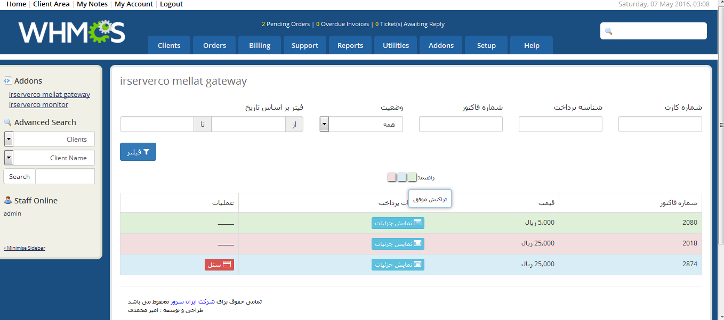This screenshot has width=724, height=320.
Task: Open the Clients menu tab
Action: (x=169, y=45)
